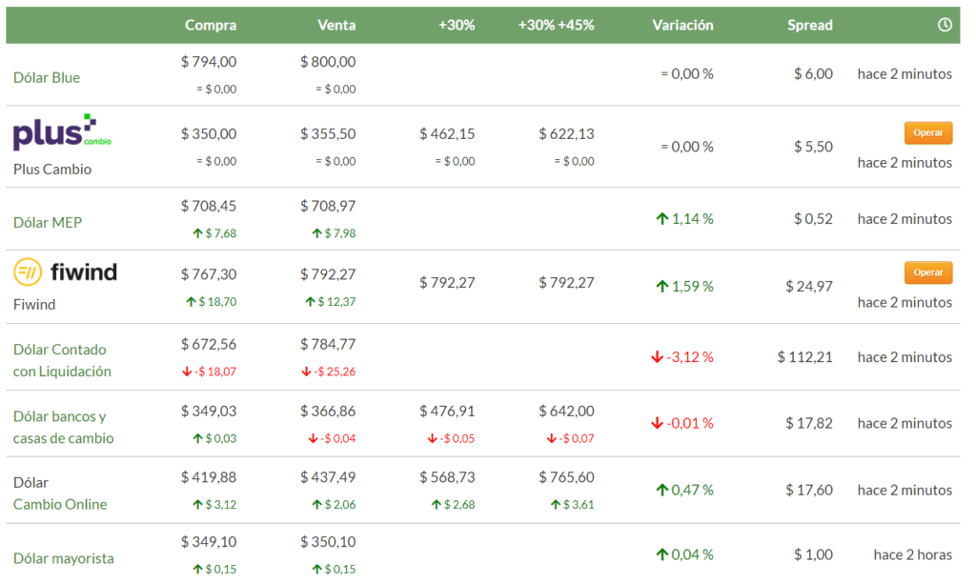
Task: Sort by the Compra column header
Action: [211, 26]
